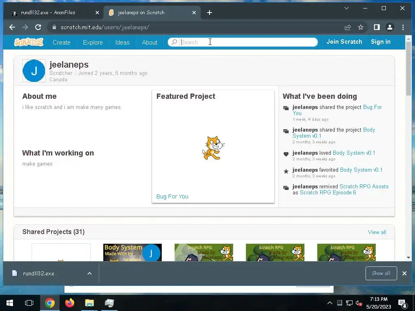Click the jeelaneps profile avatar
The width and height of the screenshot is (415, 311).
click(34, 70)
